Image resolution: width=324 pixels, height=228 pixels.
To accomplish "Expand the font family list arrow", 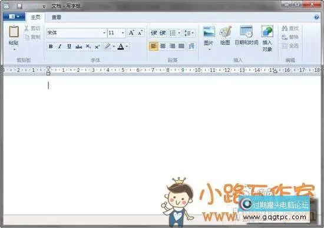I will 104,33.
